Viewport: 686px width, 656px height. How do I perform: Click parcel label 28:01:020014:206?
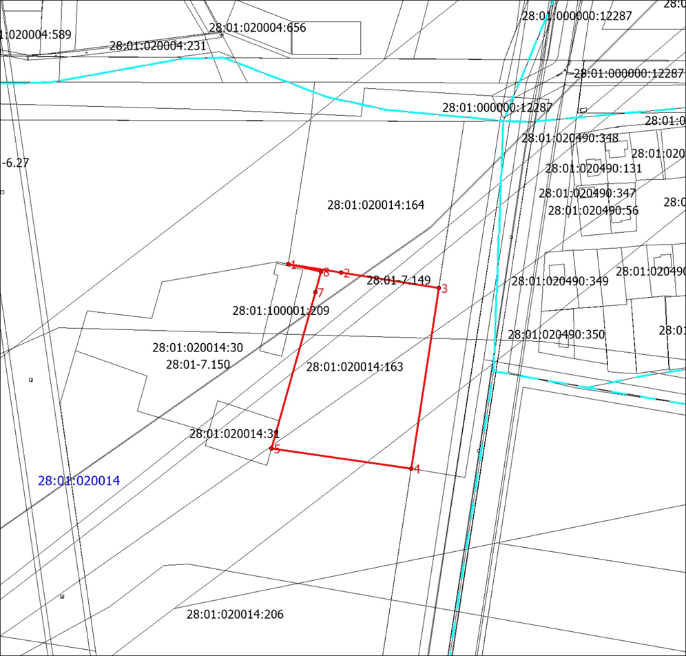pos(235,614)
